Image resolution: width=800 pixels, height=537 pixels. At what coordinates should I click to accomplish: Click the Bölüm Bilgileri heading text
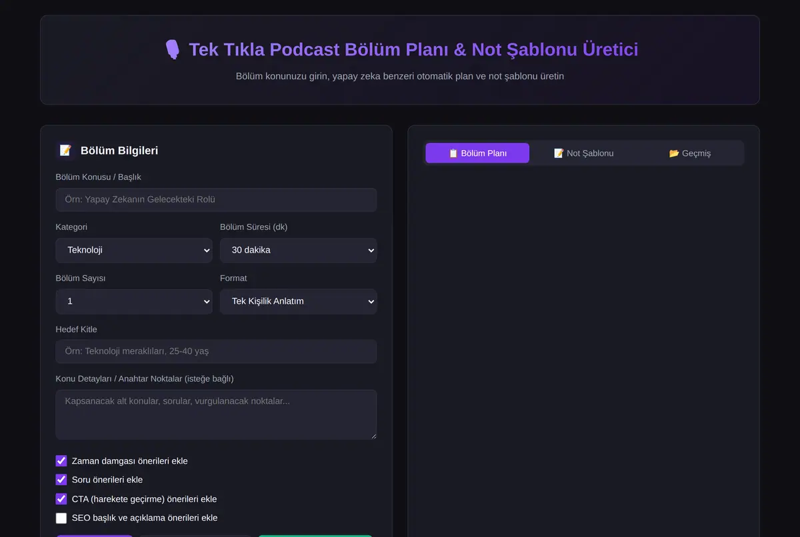tap(119, 151)
